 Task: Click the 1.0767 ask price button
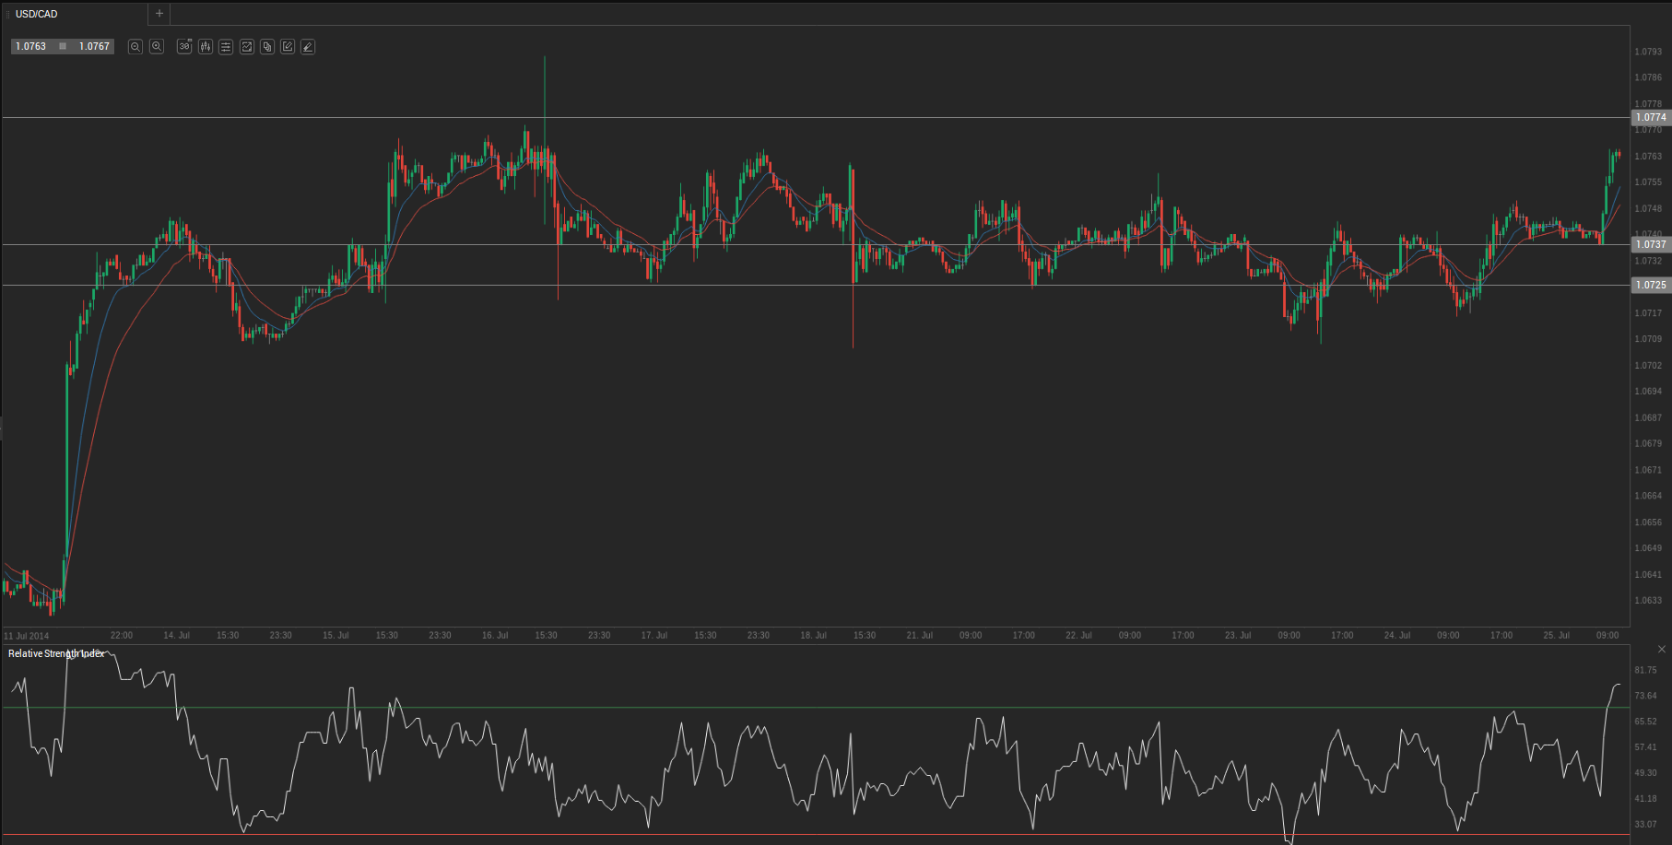(94, 46)
